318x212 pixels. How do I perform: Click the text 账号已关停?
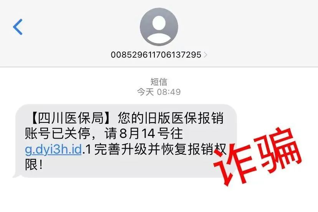point(58,134)
